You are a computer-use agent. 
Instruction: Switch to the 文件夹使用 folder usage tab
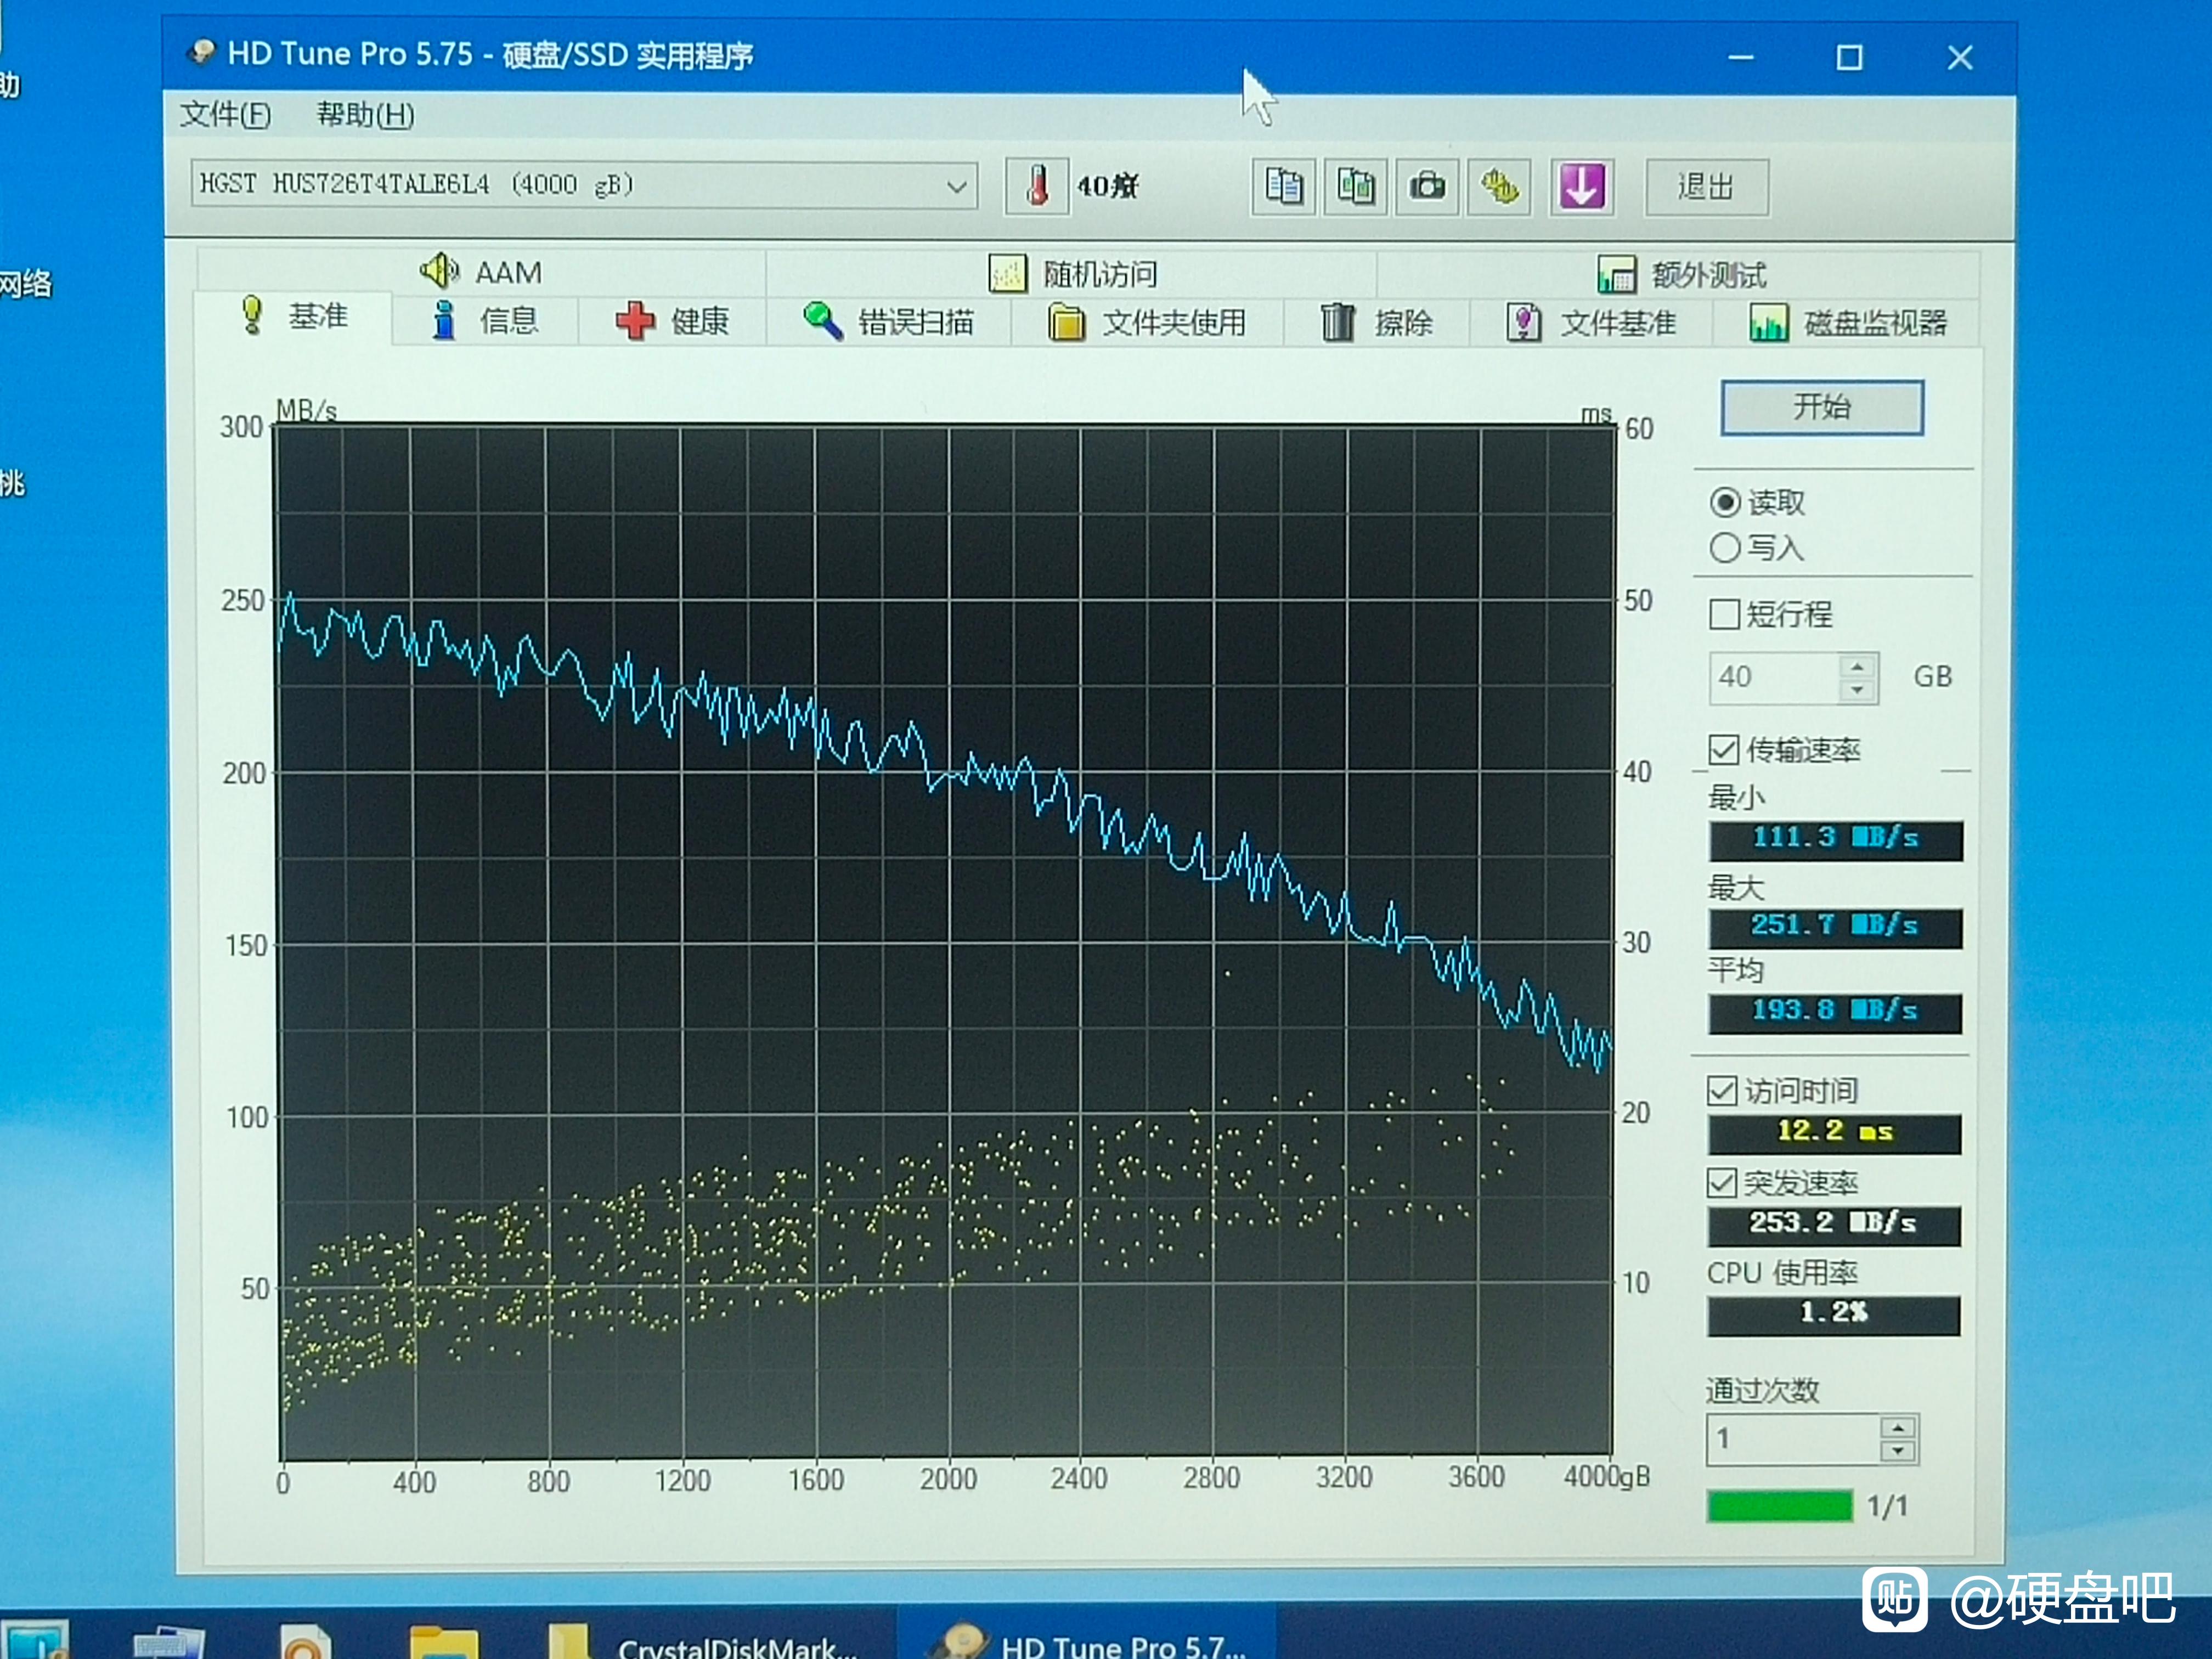coord(1147,323)
